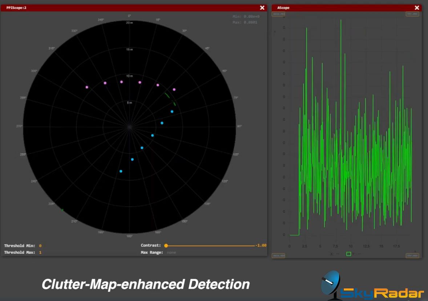Image resolution: width=428 pixels, height=301 pixels.
Task: Close the PPIScope:2 panel
Action: [262, 8]
